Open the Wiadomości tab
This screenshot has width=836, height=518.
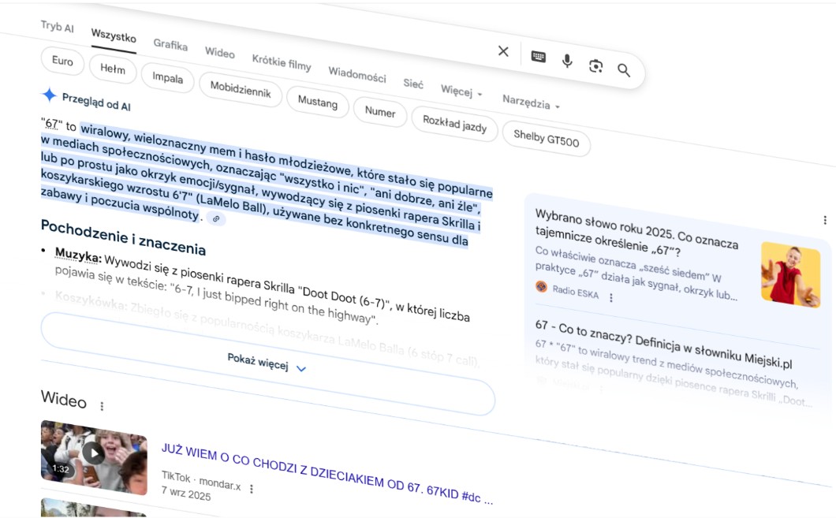pyautogui.click(x=357, y=75)
